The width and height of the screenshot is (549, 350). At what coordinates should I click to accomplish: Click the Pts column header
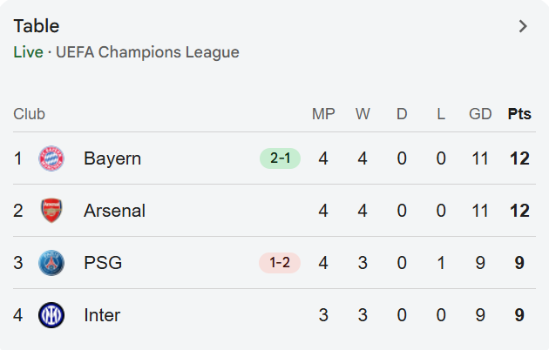point(519,114)
